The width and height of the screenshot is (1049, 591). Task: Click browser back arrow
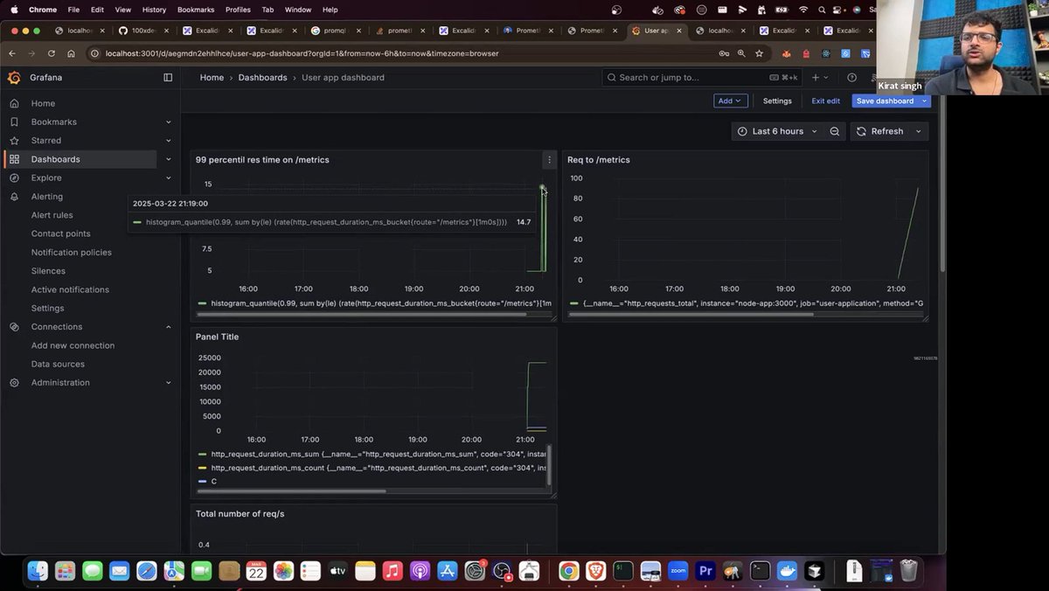[x=12, y=53]
